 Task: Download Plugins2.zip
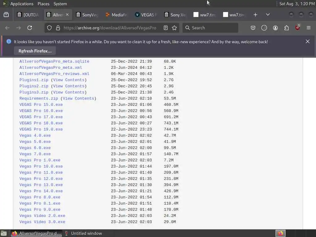pyautogui.click(x=34, y=86)
